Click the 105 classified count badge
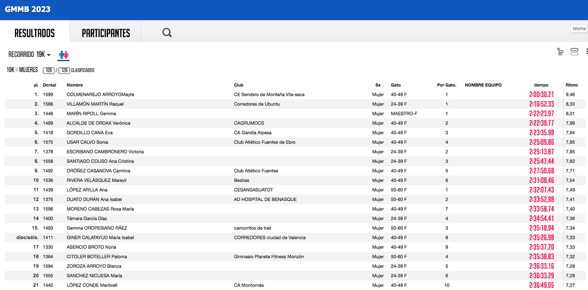 pos(49,70)
